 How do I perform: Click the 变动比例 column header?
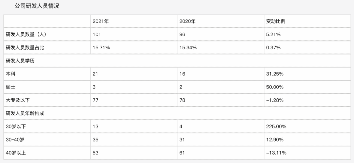(276, 21)
